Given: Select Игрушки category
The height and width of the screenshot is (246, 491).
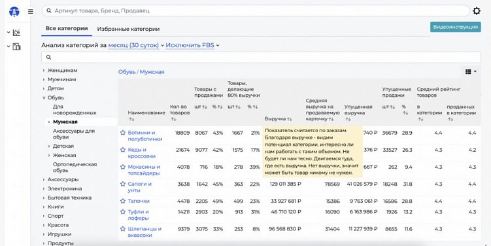Looking at the screenshot, I should pyautogui.click(x=59, y=234).
